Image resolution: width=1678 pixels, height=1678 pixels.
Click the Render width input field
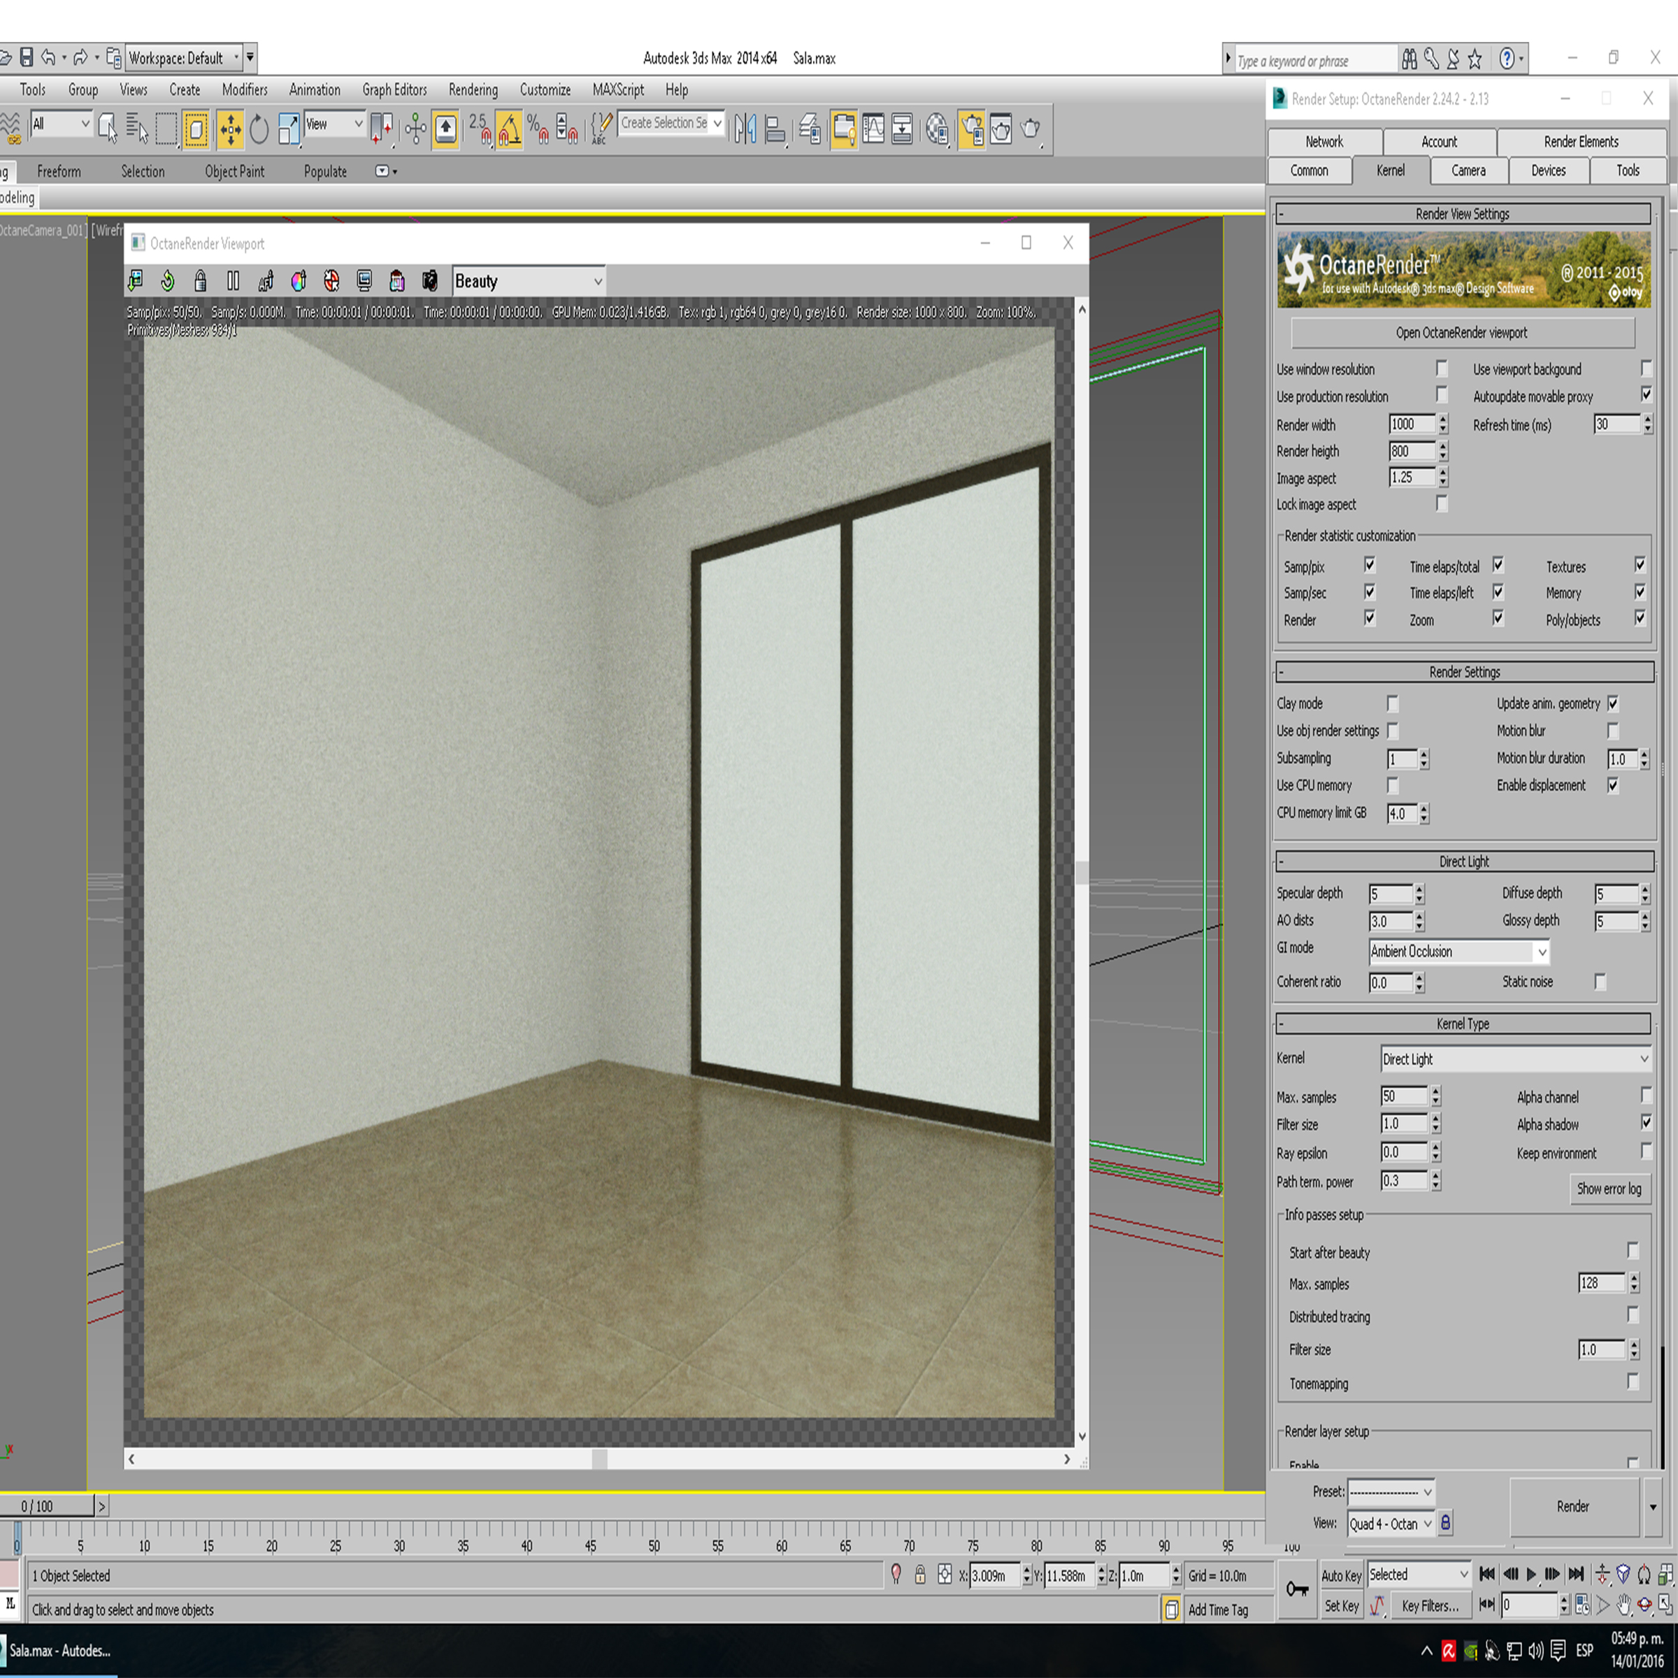point(1412,424)
